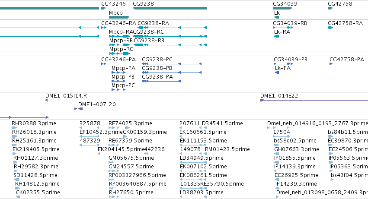This screenshot has width=368, height=199.
Task: Click EST GH07663.3prime
Action: coord(297,149)
